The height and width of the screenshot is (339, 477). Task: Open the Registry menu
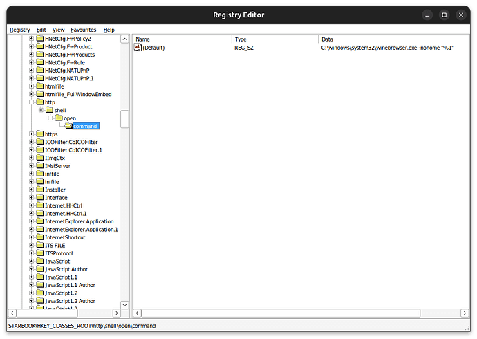(x=20, y=30)
